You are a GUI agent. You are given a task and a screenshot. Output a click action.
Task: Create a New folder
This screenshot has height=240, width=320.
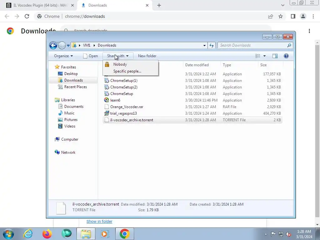(x=147, y=56)
